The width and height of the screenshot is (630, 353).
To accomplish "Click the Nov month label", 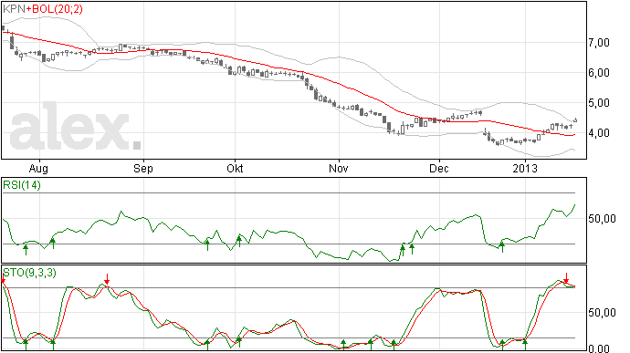I will 339,168.
